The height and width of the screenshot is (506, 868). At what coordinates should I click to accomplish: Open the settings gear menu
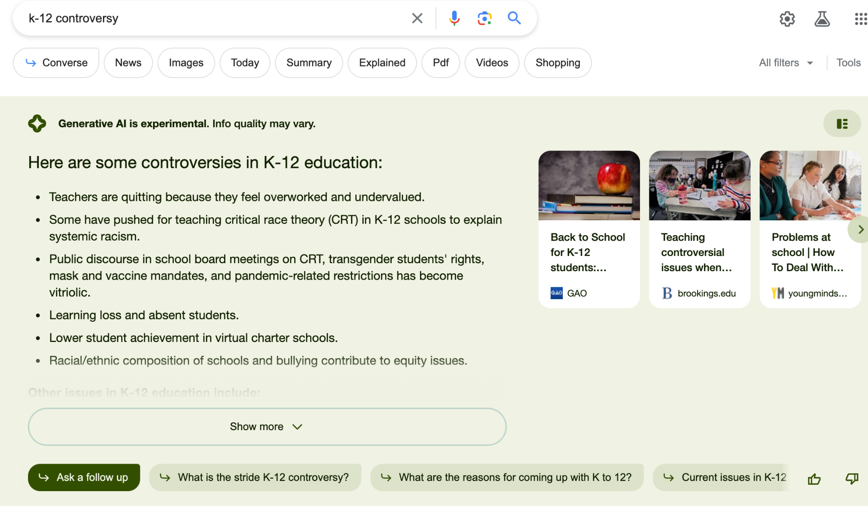click(x=787, y=19)
